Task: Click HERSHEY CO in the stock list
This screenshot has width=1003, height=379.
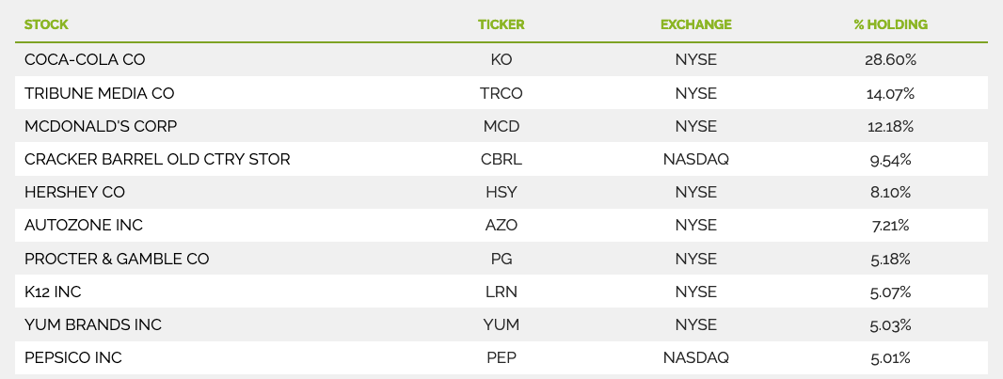Action: pos(75,193)
